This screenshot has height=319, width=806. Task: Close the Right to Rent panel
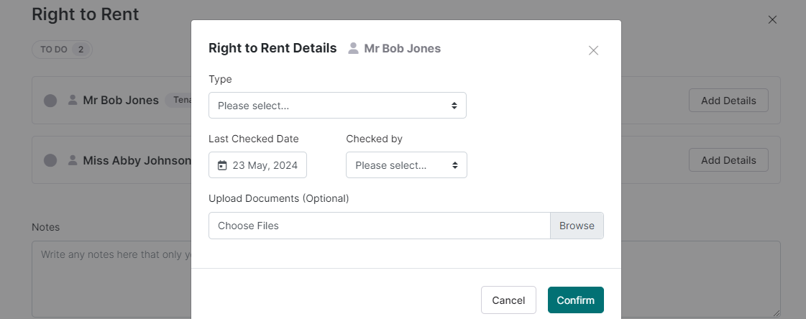772,19
